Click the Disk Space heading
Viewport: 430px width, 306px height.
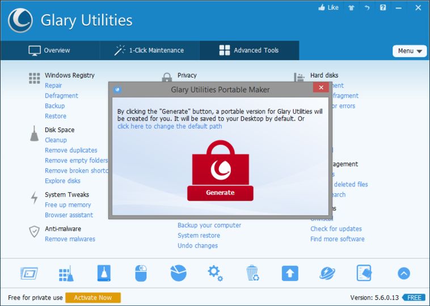pyautogui.click(x=60, y=130)
